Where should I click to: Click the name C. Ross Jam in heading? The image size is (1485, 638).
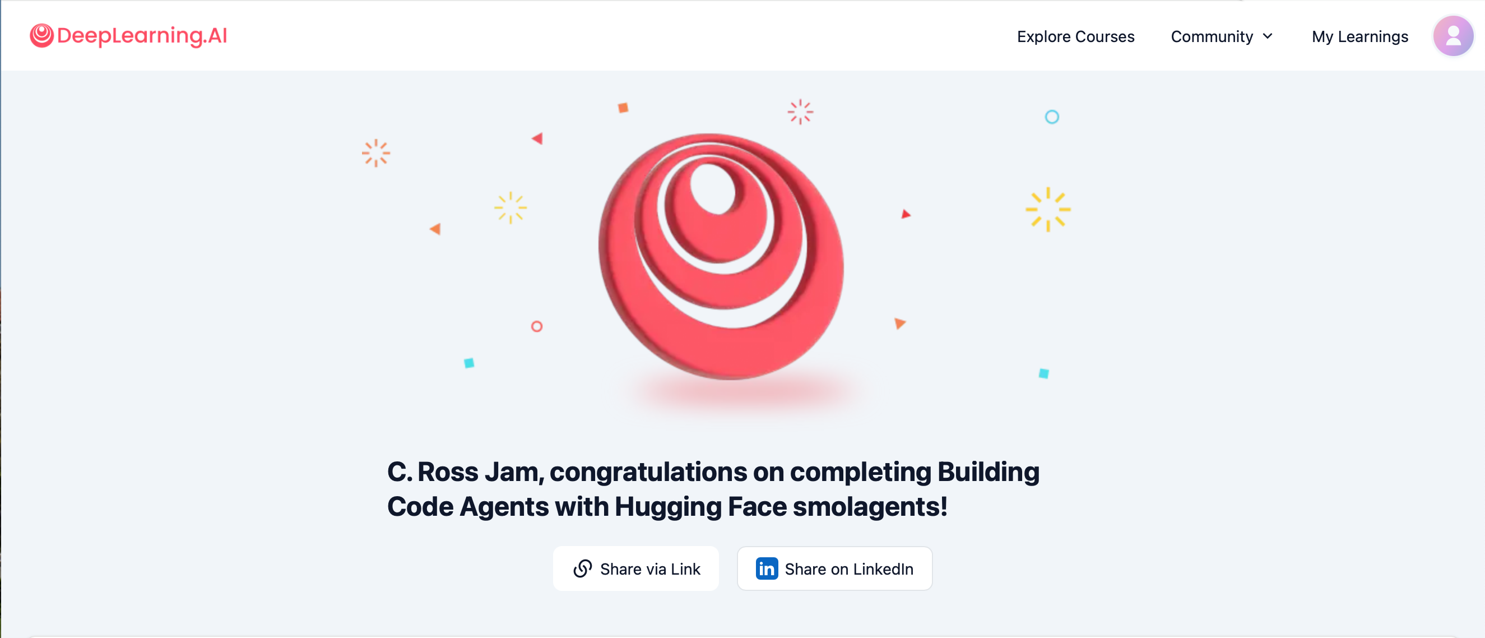click(464, 472)
